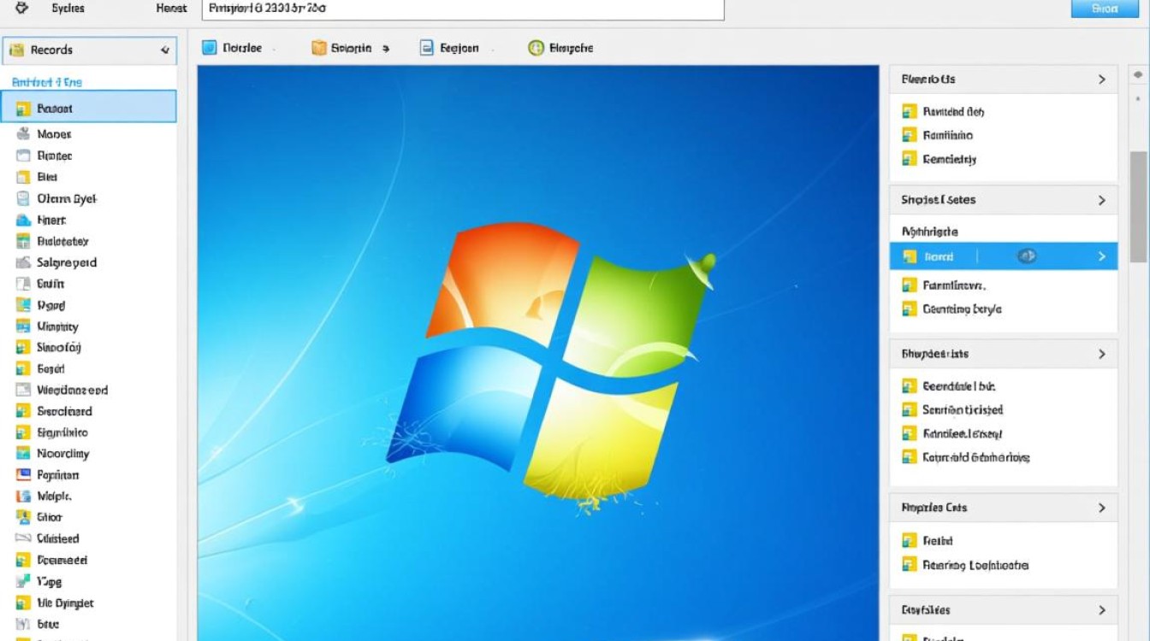Viewport: 1150px width, 641px height.
Task: Click the address field in the top bar
Action: [463, 9]
